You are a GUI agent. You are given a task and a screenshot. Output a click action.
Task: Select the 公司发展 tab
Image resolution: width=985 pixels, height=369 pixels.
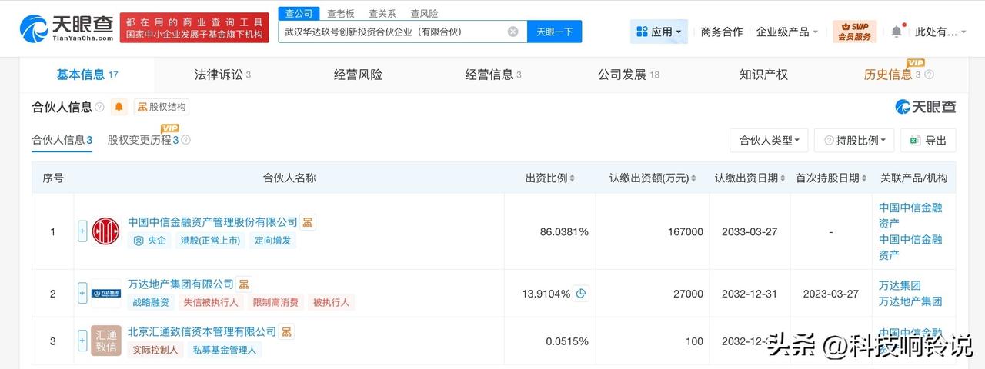(629, 75)
